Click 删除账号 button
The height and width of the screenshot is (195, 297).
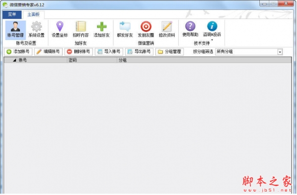[79, 51]
